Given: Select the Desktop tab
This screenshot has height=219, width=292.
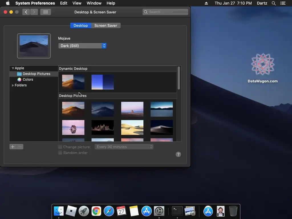Looking at the screenshot, I should point(81,25).
